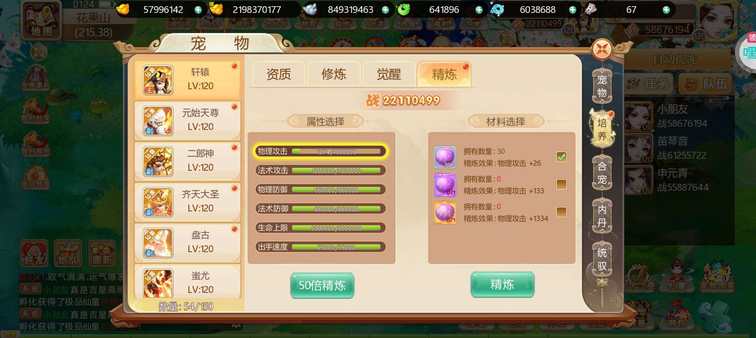Select the 齐天大圣 pet entry
Image resolution: width=756 pixels, height=338 pixels.
pos(187,202)
